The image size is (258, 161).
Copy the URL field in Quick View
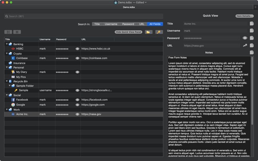(x=252, y=45)
